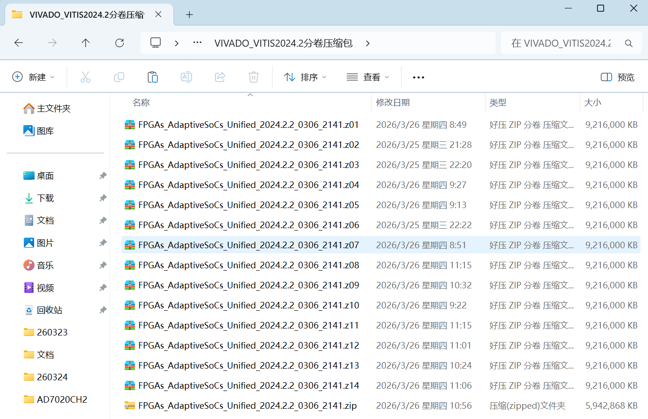648x419 pixels.
Task: Navigate back with the left arrow
Action: 19,43
